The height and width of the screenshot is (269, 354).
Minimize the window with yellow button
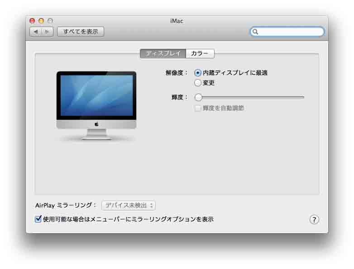tap(41, 21)
